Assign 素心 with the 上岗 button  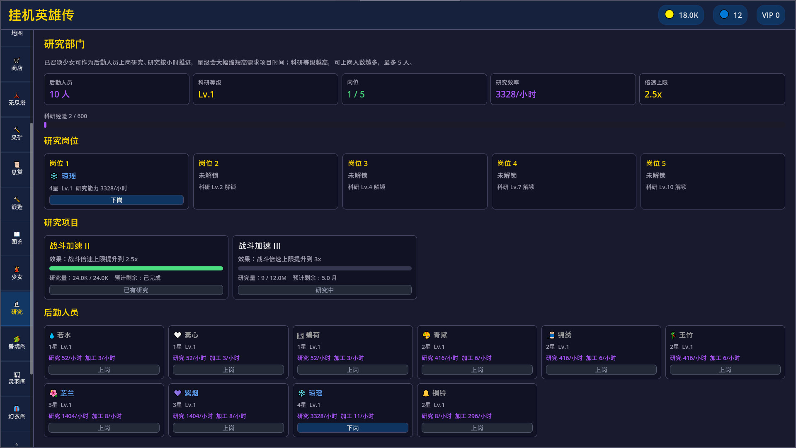(x=228, y=370)
